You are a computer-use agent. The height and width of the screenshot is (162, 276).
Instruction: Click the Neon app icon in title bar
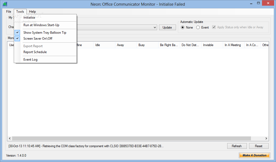coord(5,4)
